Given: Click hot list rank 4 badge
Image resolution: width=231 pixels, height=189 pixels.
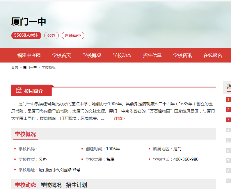Looking at the screenshot, I should [228, 130].
